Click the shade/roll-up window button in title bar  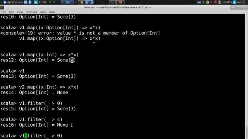point(233,7)
